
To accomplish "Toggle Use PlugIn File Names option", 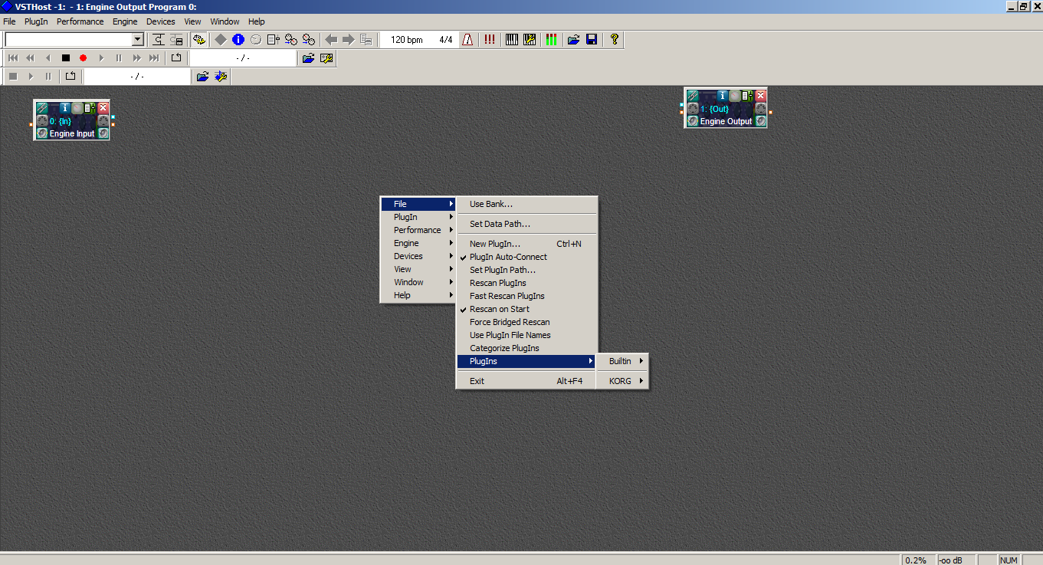I will [510, 335].
